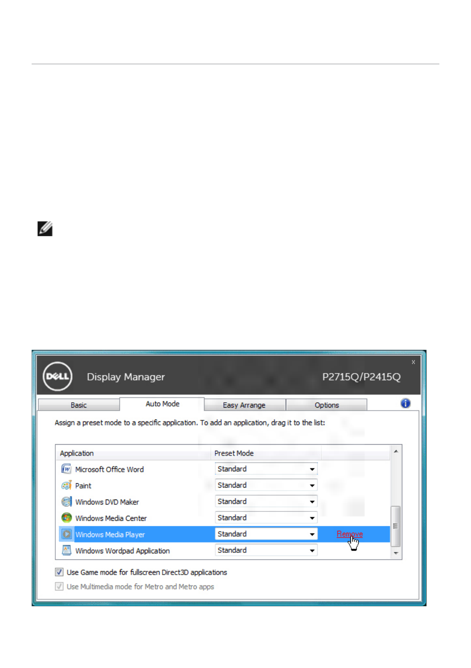Open preset mode dropdown for Windows Media Center
This screenshot has height=668, width=471.
(x=266, y=518)
